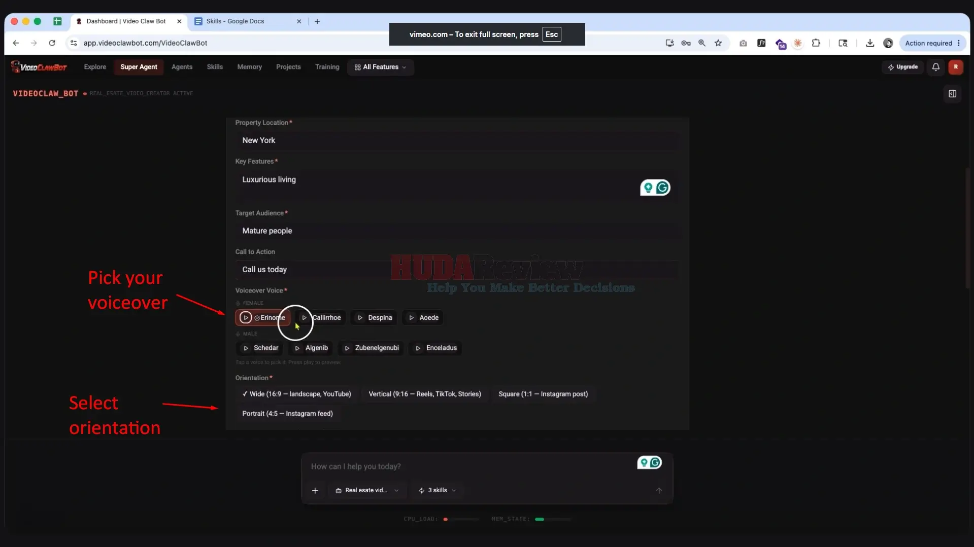Play preview of Enceladus voice
The width and height of the screenshot is (974, 547).
coord(418,348)
